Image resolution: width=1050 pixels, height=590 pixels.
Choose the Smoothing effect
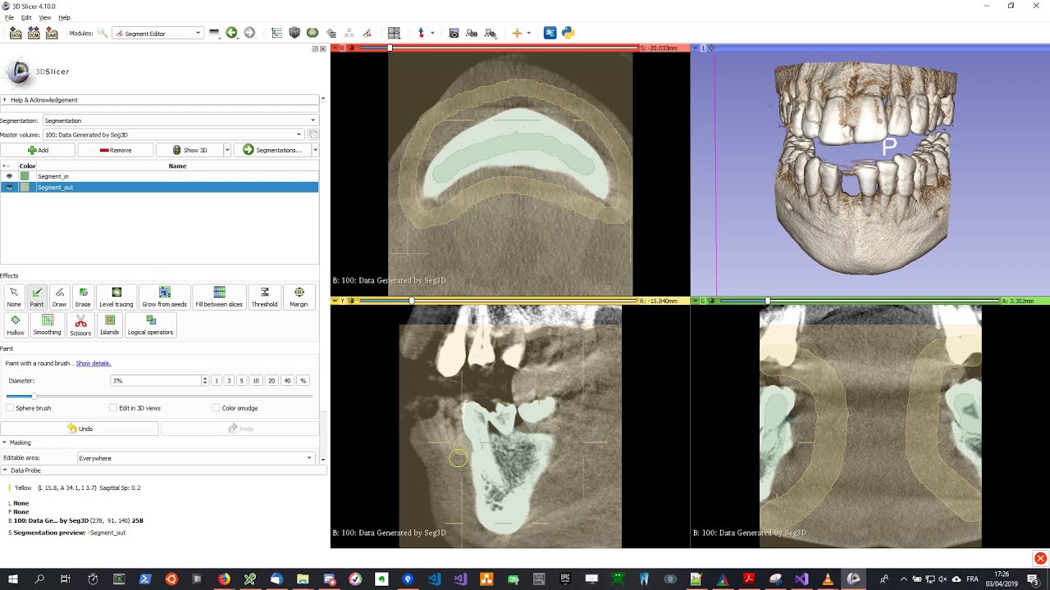[47, 325]
